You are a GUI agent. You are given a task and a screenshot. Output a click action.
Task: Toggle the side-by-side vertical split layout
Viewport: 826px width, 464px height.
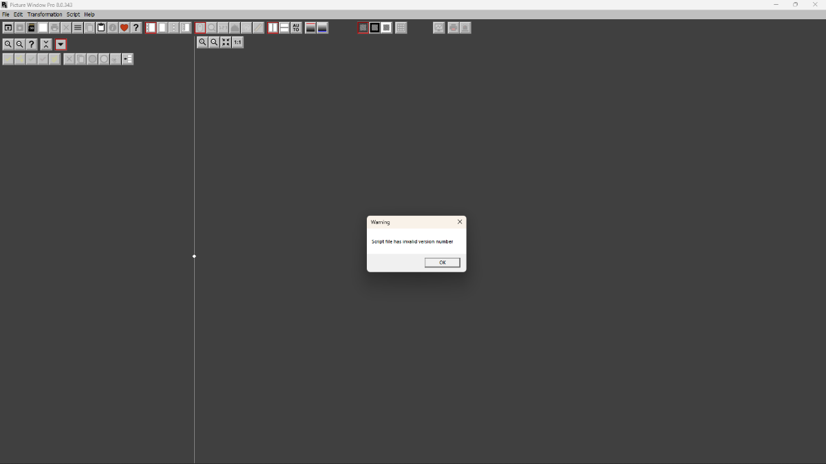click(x=273, y=28)
